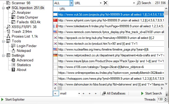The height and width of the screenshot is (104, 169).
Task: Click the horizontal scrollbar right arrow
Action: [162, 88]
